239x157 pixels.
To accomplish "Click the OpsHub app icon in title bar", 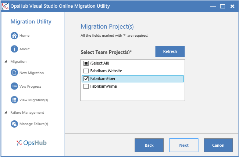I will tap(5, 6).
